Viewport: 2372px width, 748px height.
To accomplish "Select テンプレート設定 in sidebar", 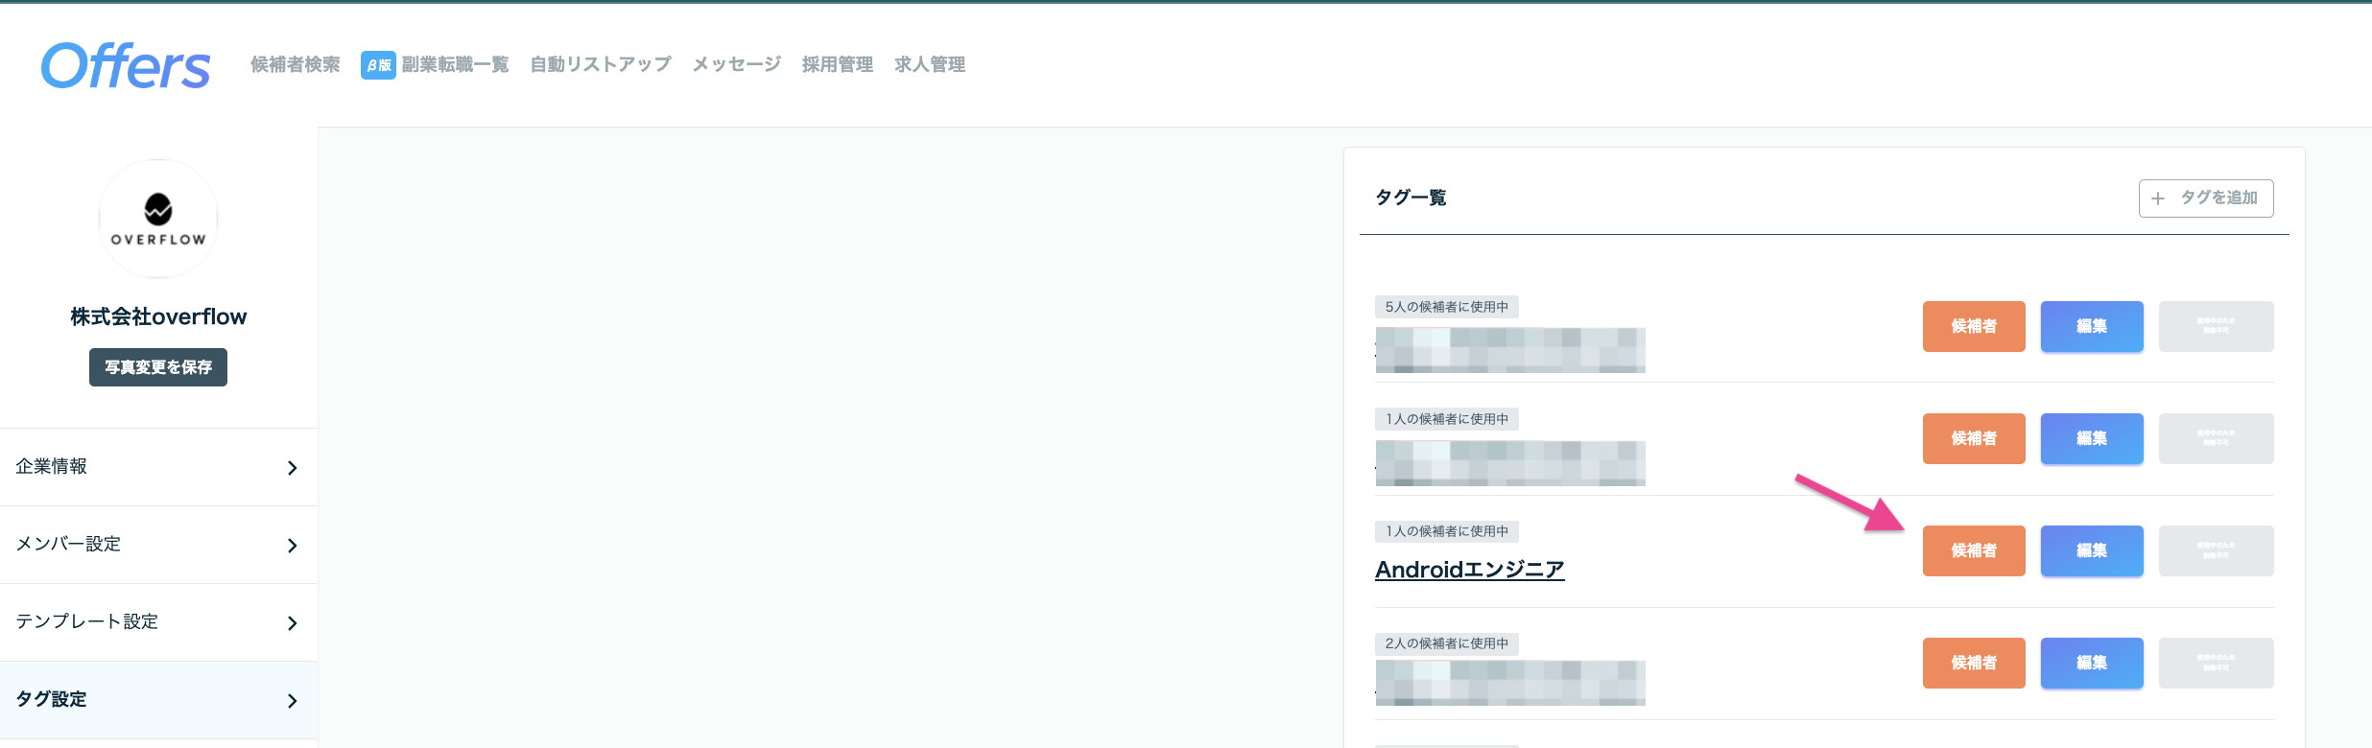I will click(x=158, y=622).
